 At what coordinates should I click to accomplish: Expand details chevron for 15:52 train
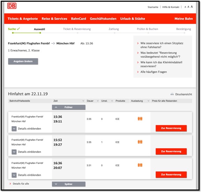14,152
